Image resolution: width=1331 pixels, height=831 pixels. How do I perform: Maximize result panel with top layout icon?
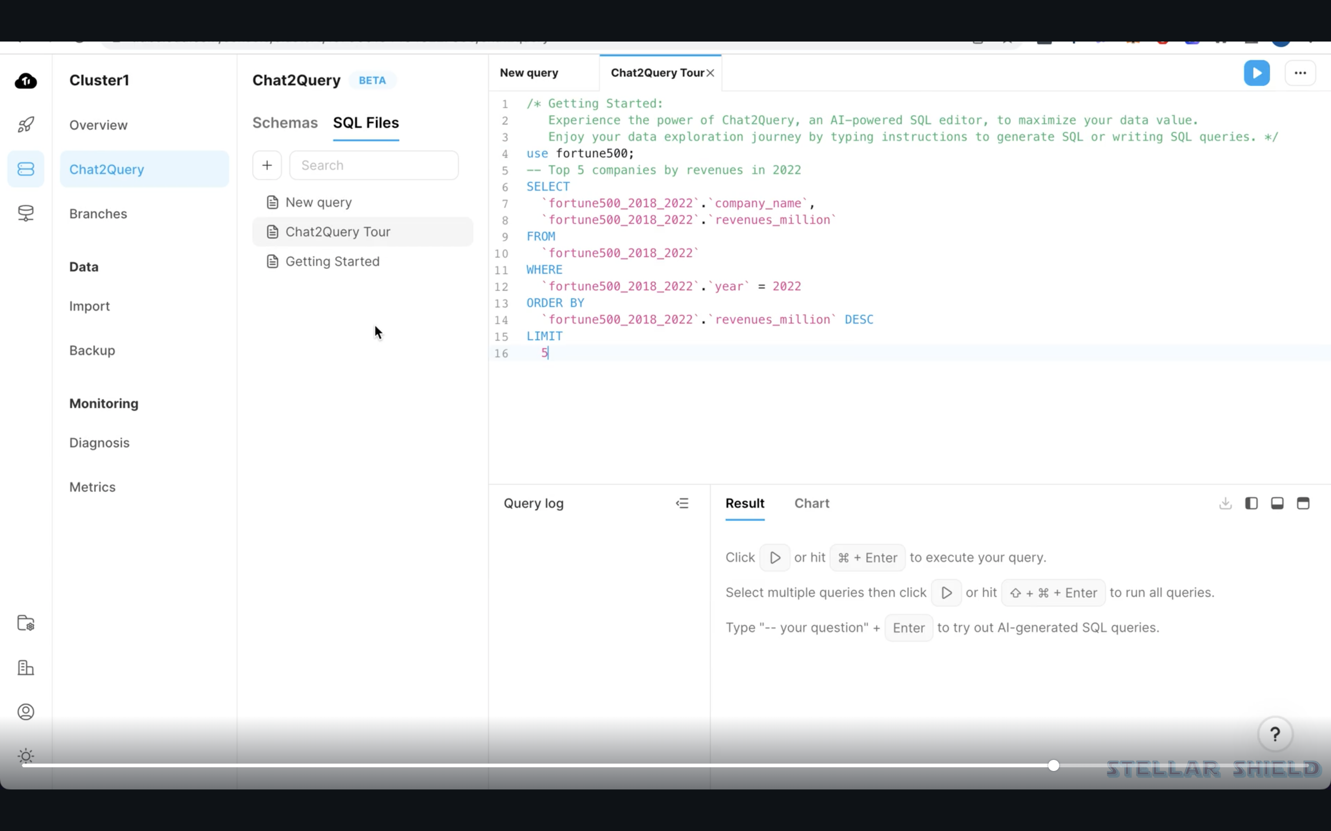tap(1303, 503)
